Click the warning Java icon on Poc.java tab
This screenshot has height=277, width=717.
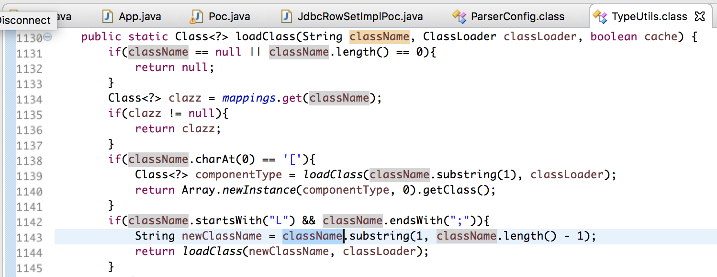click(x=196, y=17)
